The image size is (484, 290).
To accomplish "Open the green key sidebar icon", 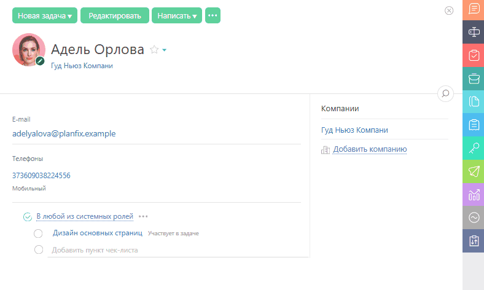I will (473, 148).
